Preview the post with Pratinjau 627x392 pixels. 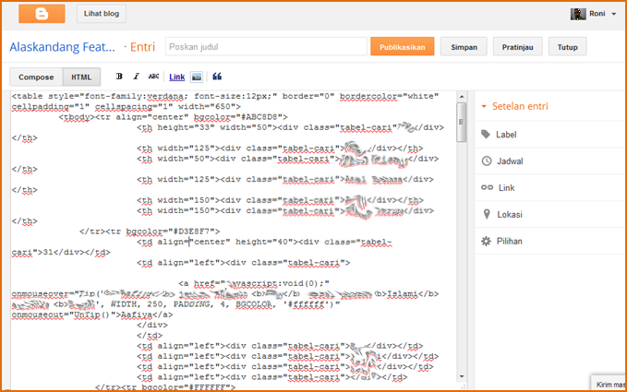coord(517,47)
